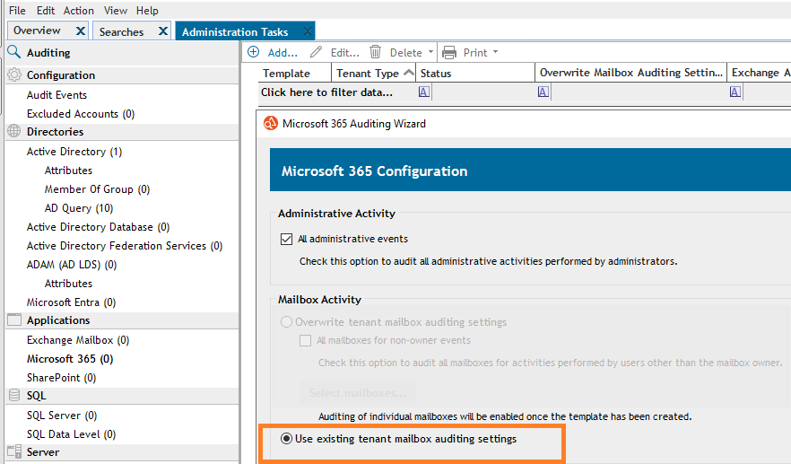Click the Delete trash icon
This screenshot has width=791, height=464.
point(375,52)
